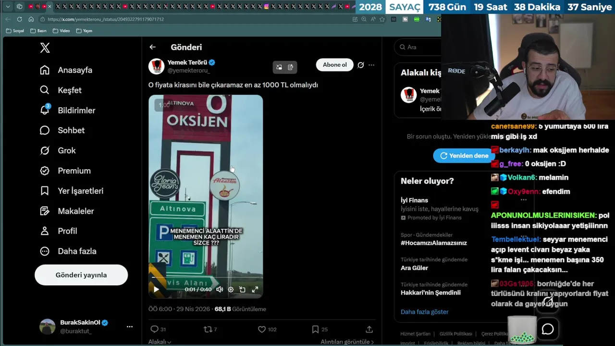Open Bildirimler notifications
Image resolution: width=615 pixels, height=346 pixels.
(67, 111)
